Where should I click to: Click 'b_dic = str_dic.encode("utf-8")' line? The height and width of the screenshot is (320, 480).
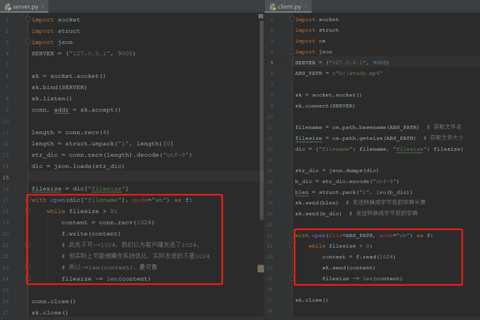click(x=347, y=182)
